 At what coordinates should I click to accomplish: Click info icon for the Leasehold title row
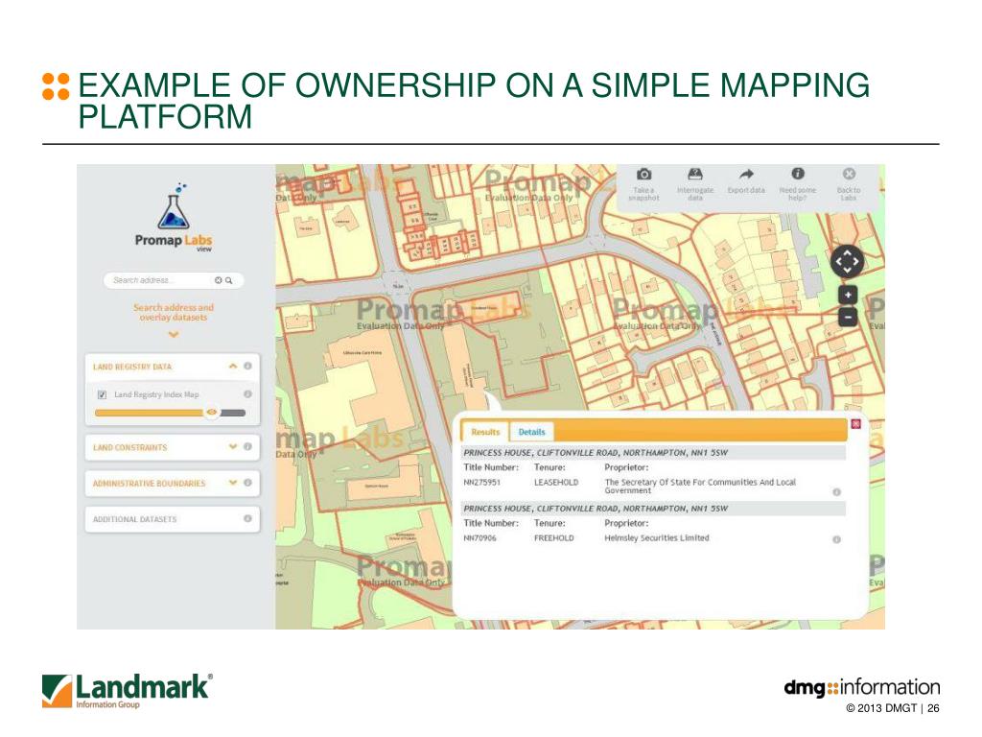tap(836, 492)
